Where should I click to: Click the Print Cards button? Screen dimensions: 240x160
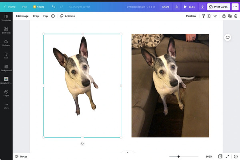click(x=218, y=7)
